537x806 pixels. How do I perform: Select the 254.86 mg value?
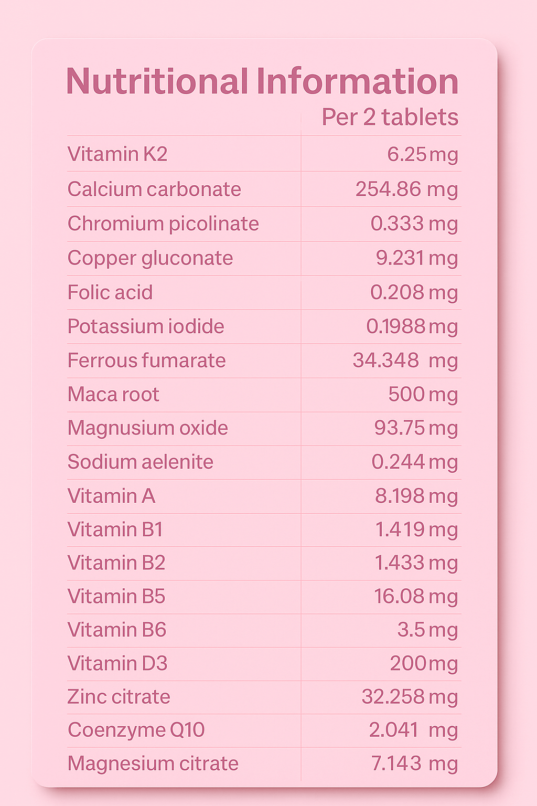406,189
